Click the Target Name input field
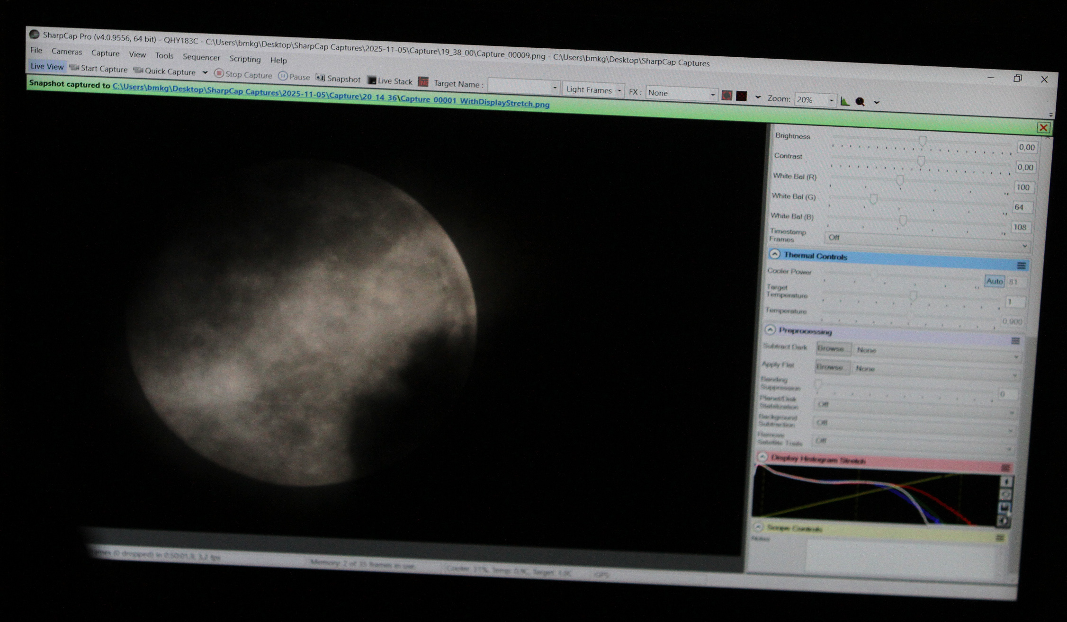This screenshot has width=1067, height=622. [x=520, y=87]
